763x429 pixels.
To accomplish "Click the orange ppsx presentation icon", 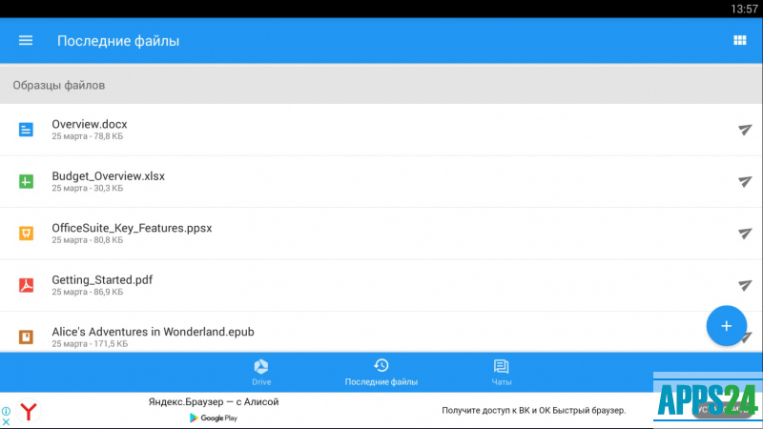I will [x=27, y=234].
